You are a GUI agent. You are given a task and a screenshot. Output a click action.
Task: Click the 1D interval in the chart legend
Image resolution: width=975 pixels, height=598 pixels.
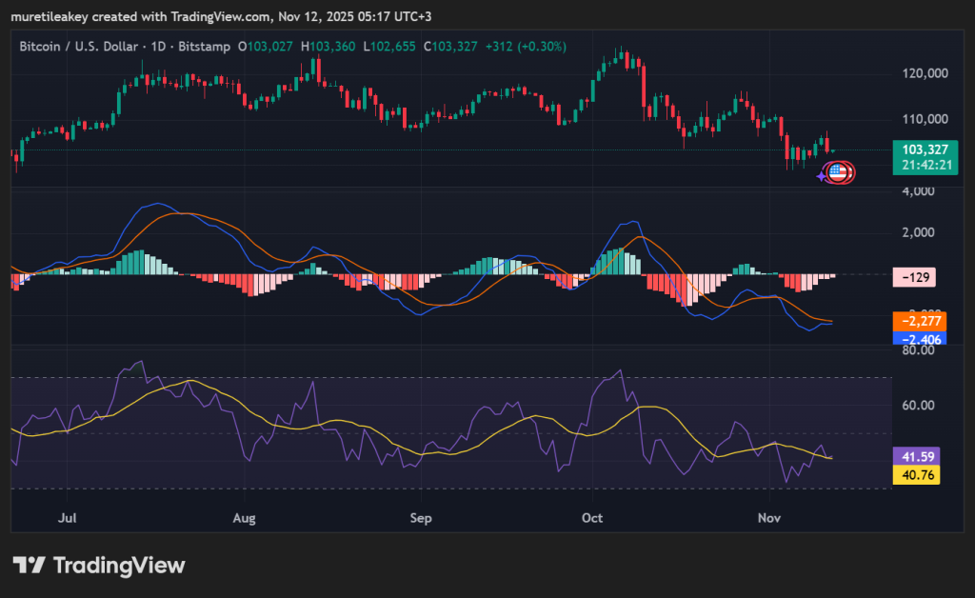coord(152,46)
